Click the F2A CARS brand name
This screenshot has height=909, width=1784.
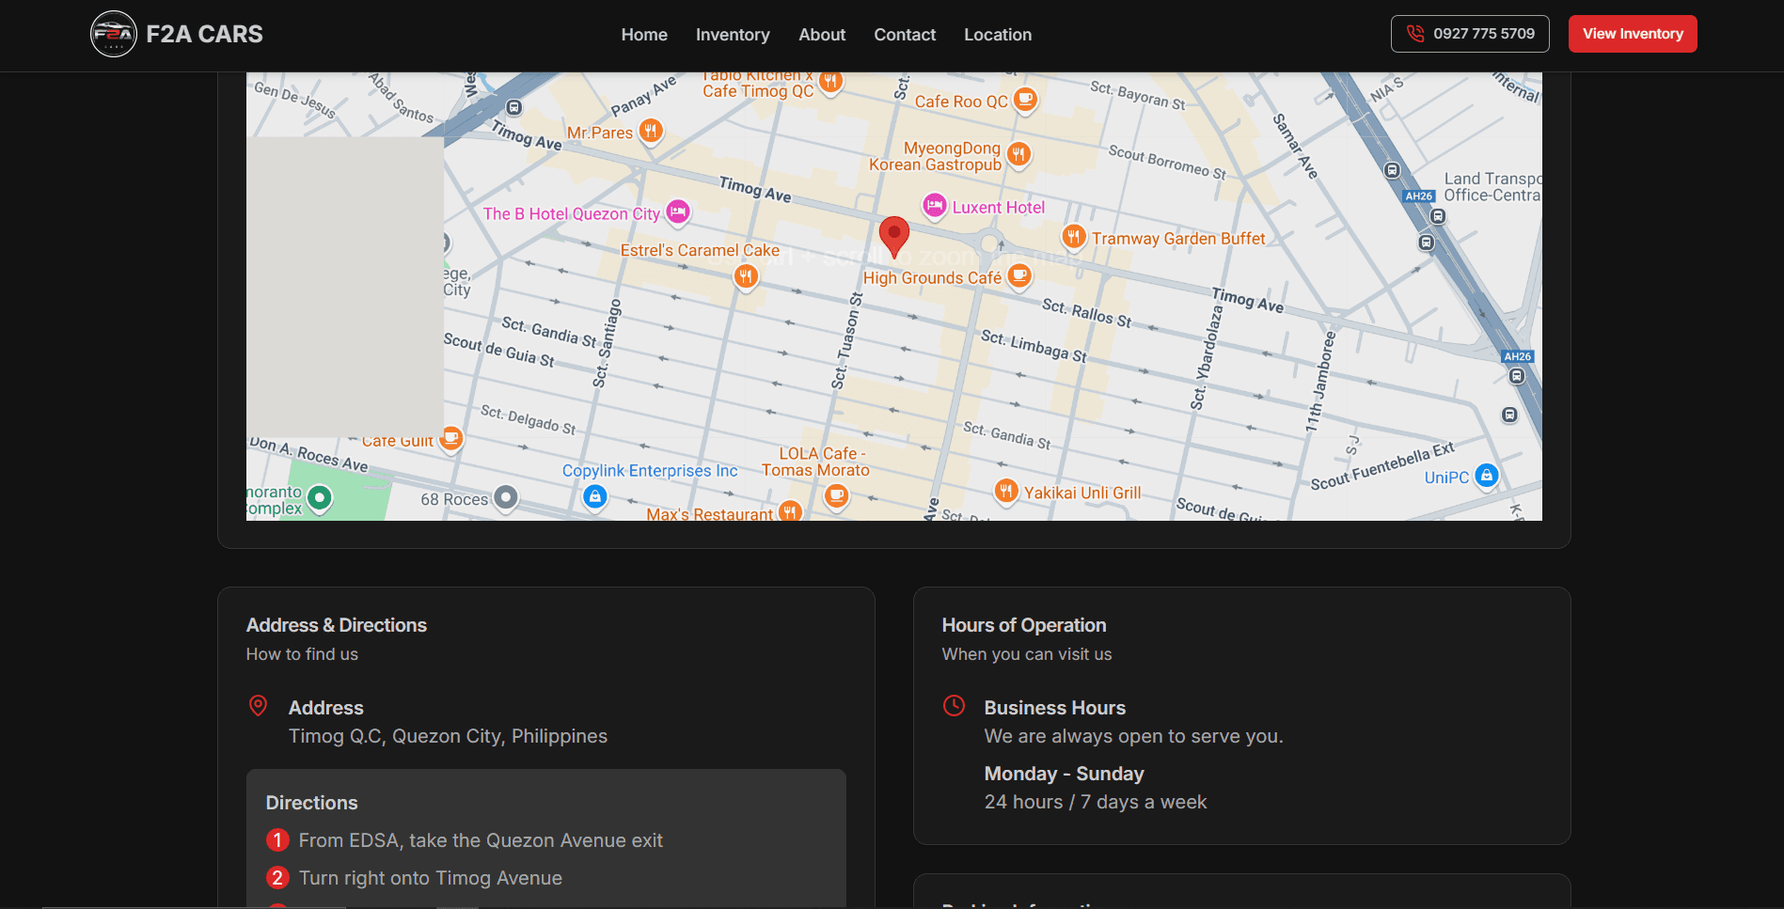pos(204,34)
